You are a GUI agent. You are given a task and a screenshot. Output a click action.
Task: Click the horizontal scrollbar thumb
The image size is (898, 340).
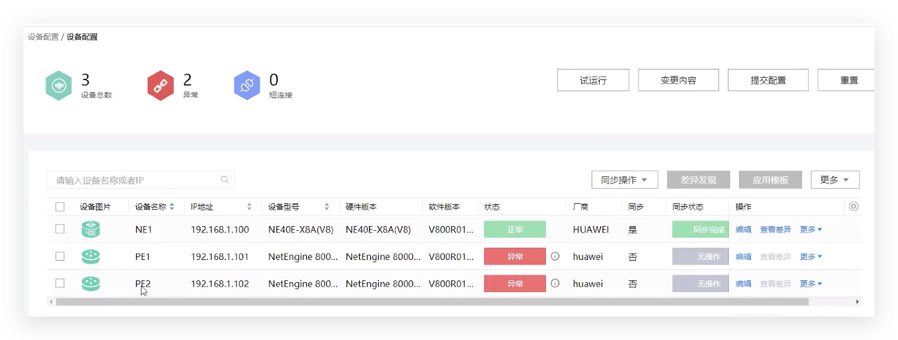click(x=432, y=301)
